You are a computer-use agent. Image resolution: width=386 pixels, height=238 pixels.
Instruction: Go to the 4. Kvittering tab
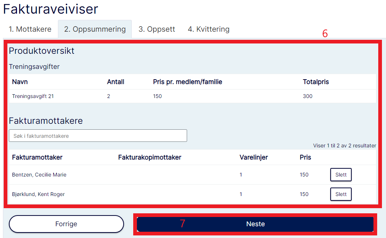pos(208,29)
